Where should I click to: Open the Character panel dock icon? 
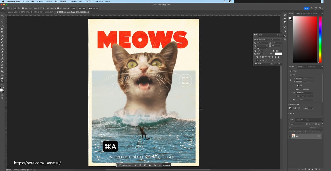(285, 36)
